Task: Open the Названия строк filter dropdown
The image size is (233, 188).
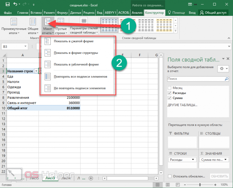Action: [x=36, y=71]
